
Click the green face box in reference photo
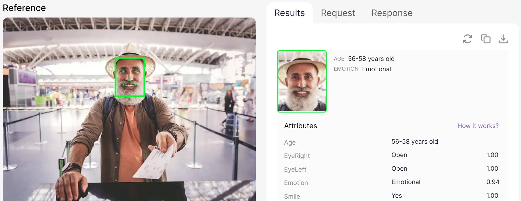[x=130, y=77]
